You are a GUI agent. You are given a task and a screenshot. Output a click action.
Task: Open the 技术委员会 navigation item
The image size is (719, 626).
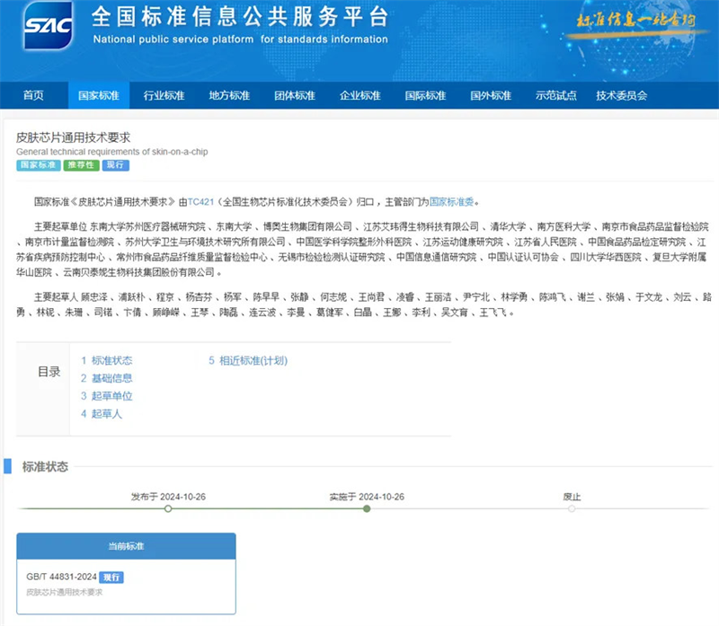pyautogui.click(x=621, y=96)
